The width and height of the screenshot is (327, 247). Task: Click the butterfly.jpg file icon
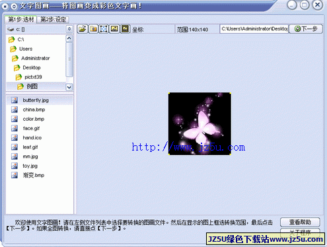coord(15,100)
